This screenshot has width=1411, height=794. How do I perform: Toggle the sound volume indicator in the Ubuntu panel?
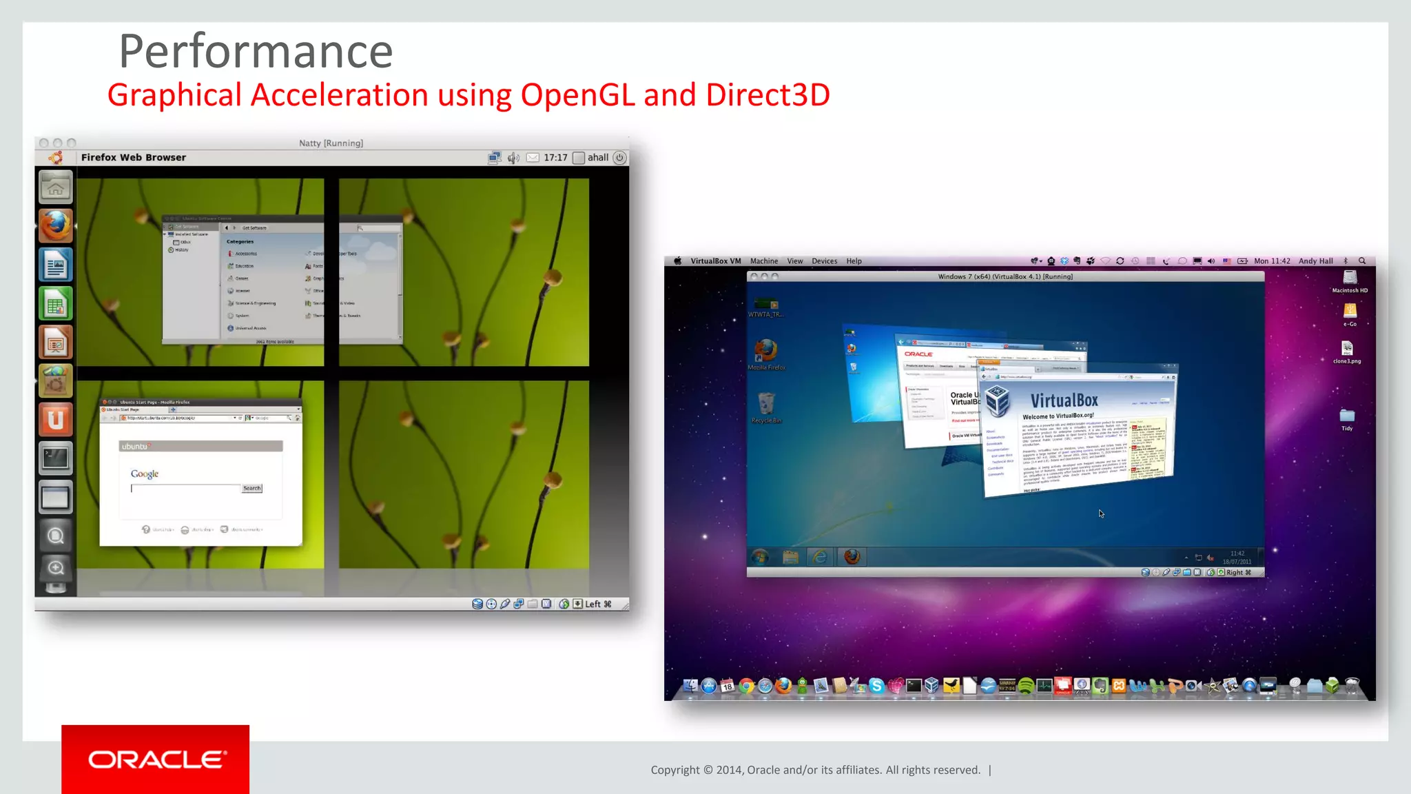pyautogui.click(x=513, y=158)
